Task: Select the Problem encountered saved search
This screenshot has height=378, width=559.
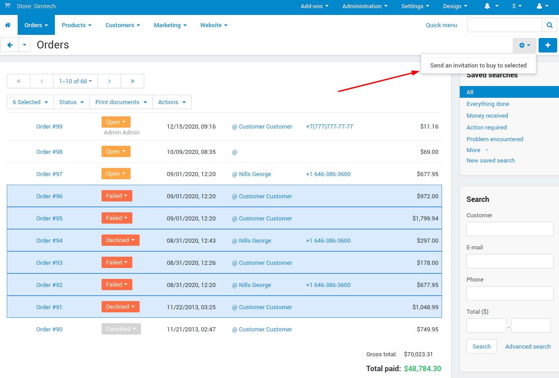Action: click(495, 139)
